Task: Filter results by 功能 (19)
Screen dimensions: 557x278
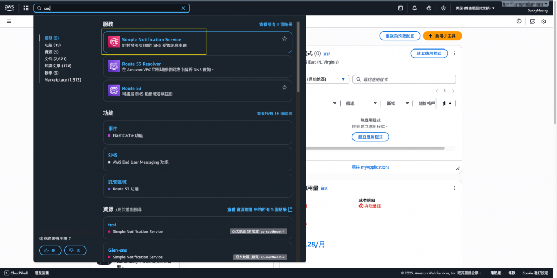Action: click(53, 45)
